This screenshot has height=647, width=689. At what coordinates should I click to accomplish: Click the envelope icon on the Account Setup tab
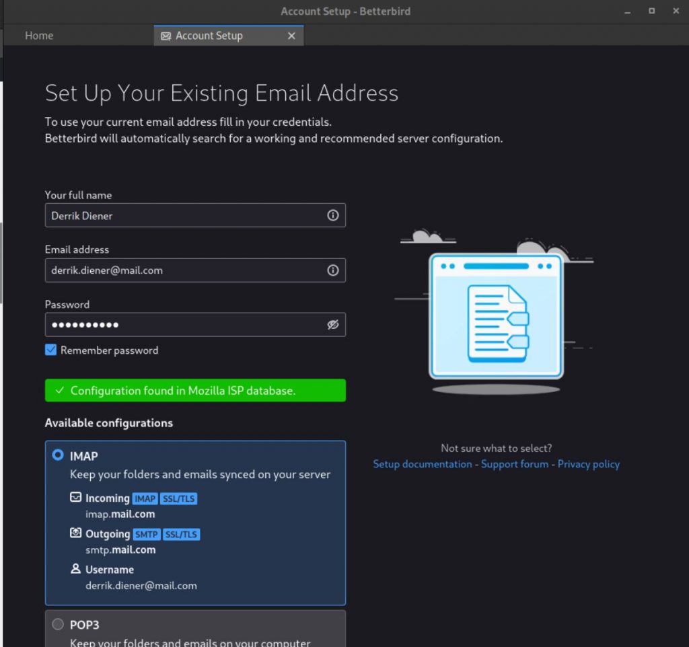point(166,36)
